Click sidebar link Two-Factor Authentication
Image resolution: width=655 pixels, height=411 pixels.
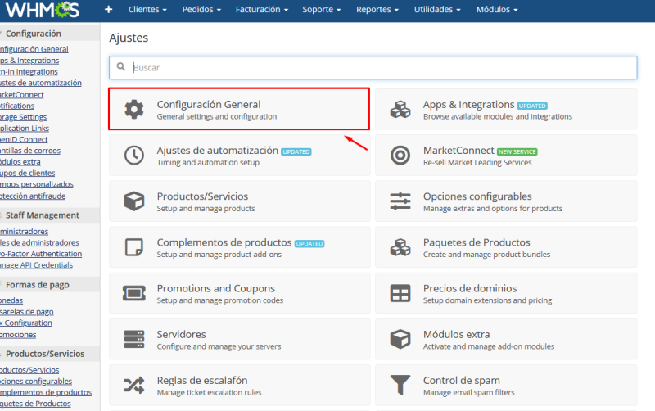[x=41, y=255]
